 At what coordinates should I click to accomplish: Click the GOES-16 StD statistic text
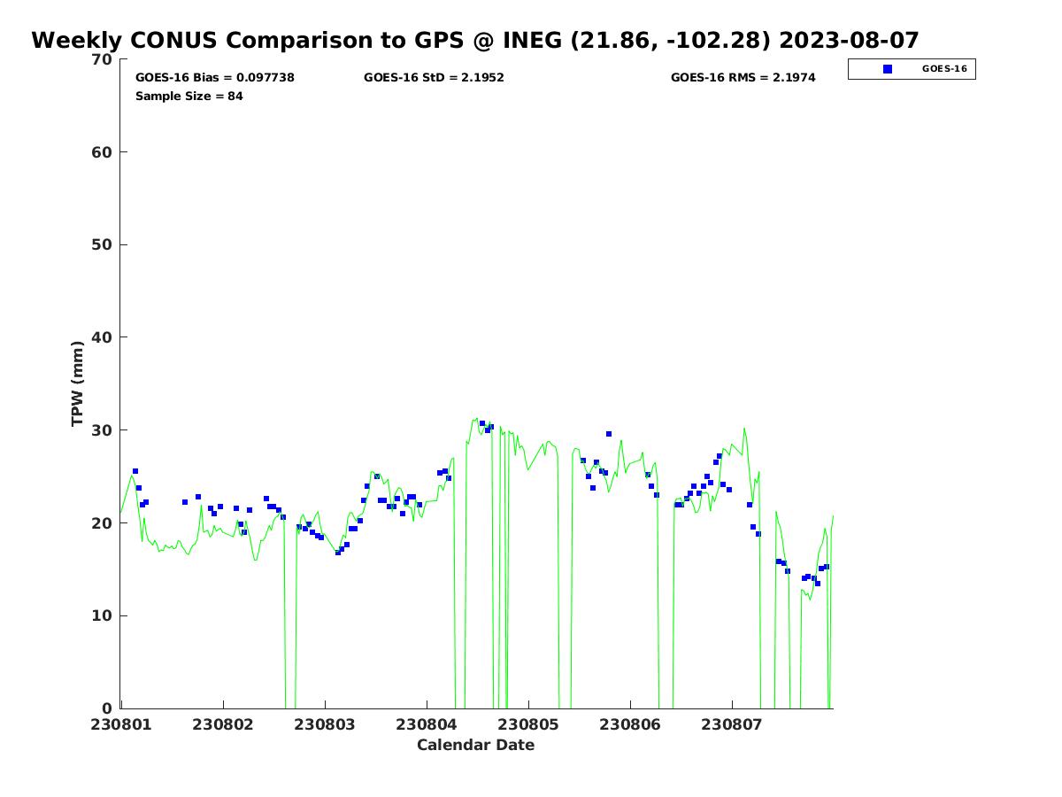tap(434, 78)
